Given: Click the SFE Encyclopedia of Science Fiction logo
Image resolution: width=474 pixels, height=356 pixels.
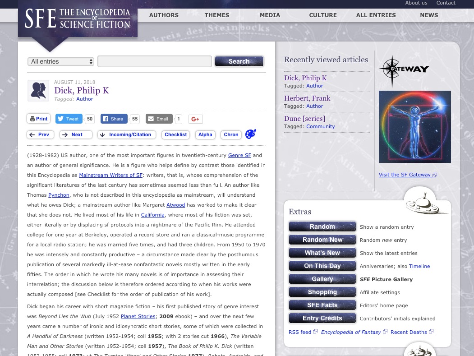Looking at the screenshot, I should (x=78, y=18).
